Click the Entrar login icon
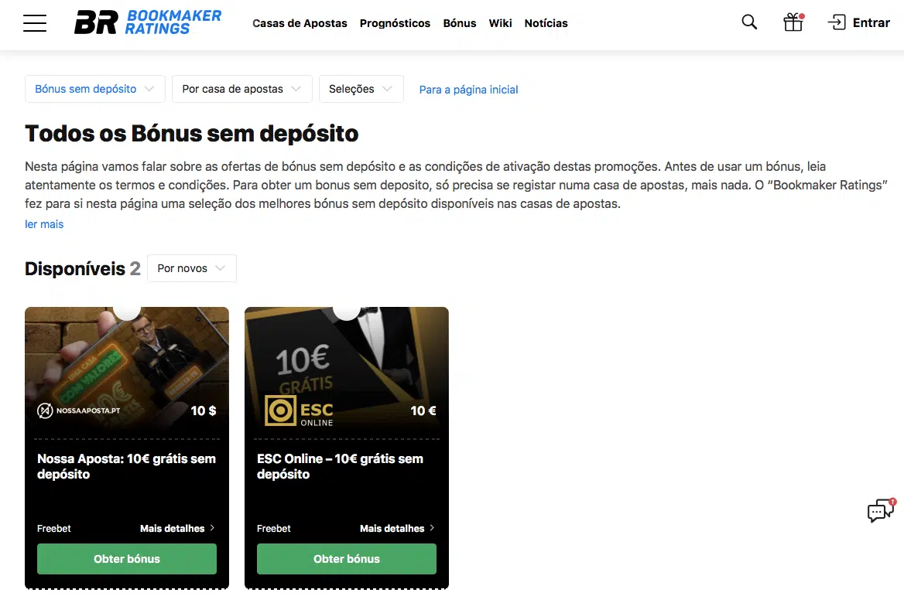 pos(837,22)
